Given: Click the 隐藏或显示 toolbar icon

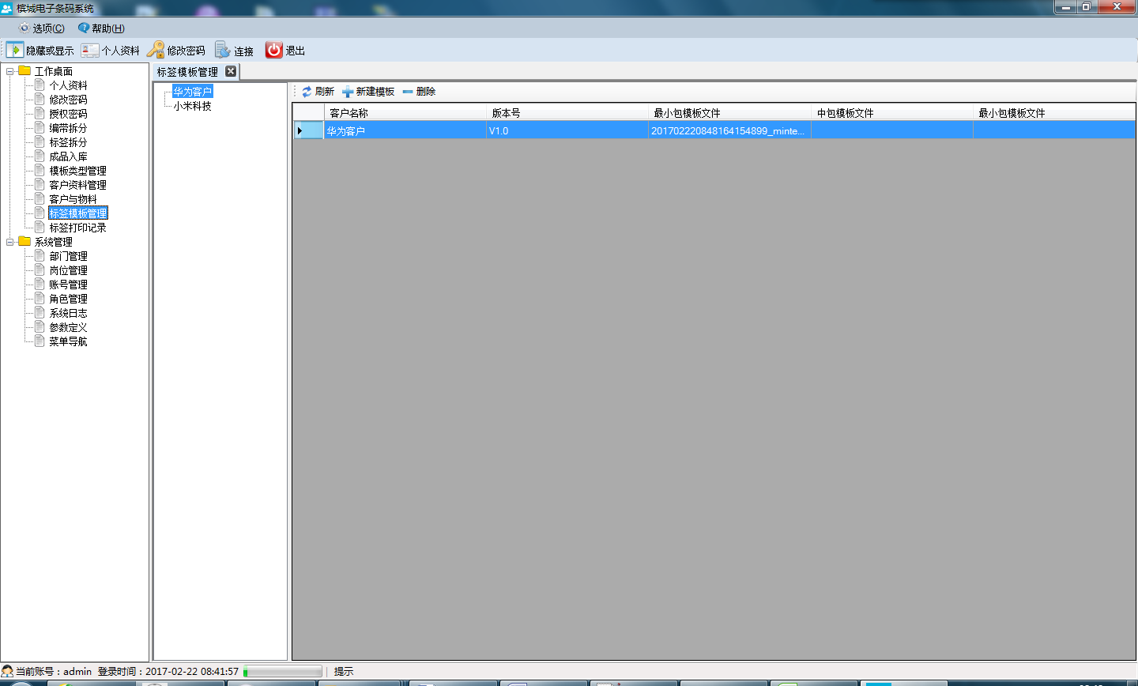Looking at the screenshot, I should click(15, 50).
